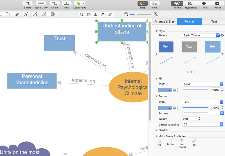Click the Make Same All button
The width and height of the screenshot is (225, 156).
194,142
